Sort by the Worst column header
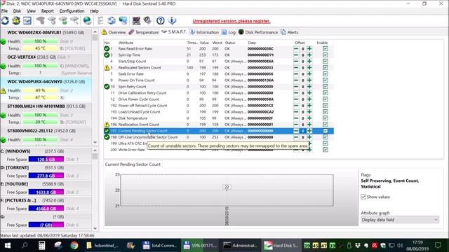 217,43
